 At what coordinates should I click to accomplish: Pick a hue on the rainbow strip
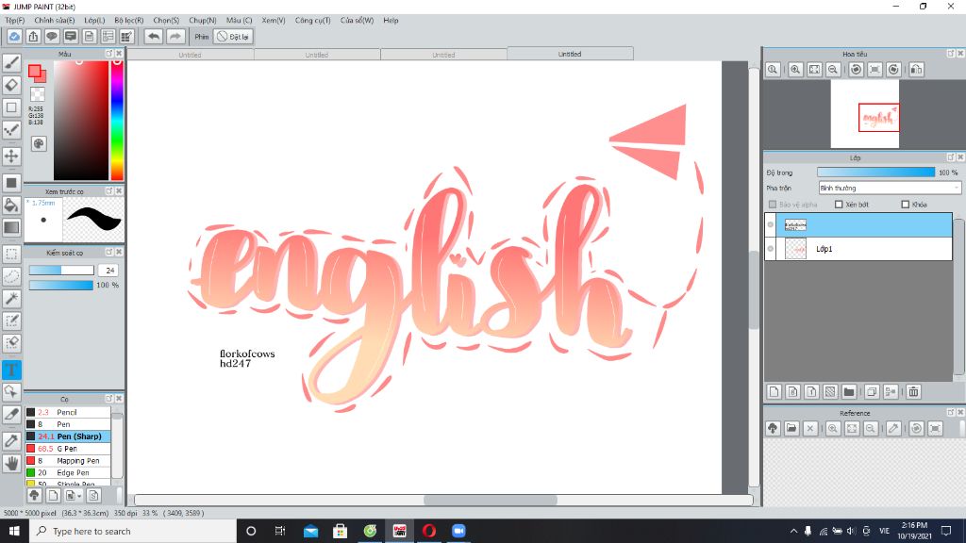point(116,120)
